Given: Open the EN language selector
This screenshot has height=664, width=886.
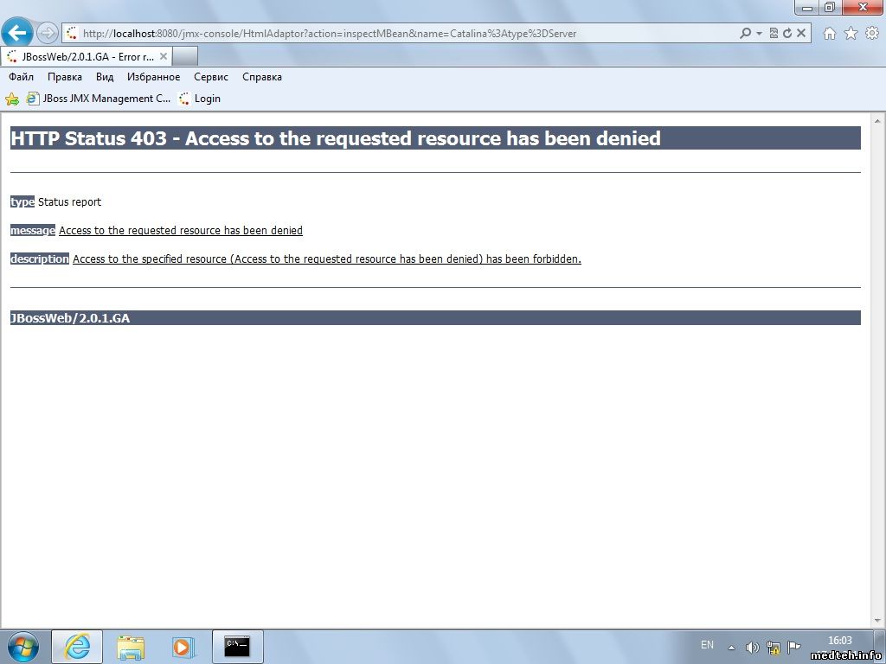Looking at the screenshot, I should (707, 645).
